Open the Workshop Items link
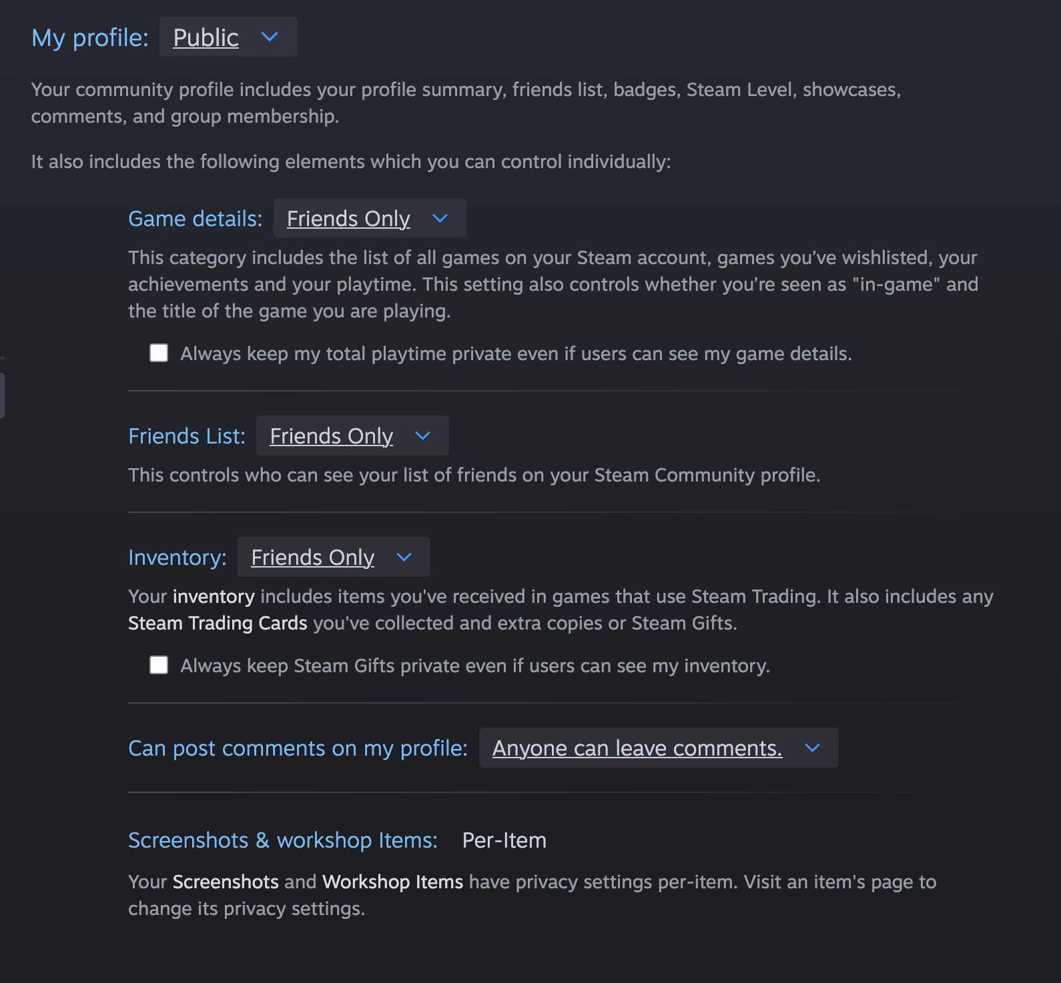The image size is (1061, 983). click(392, 882)
